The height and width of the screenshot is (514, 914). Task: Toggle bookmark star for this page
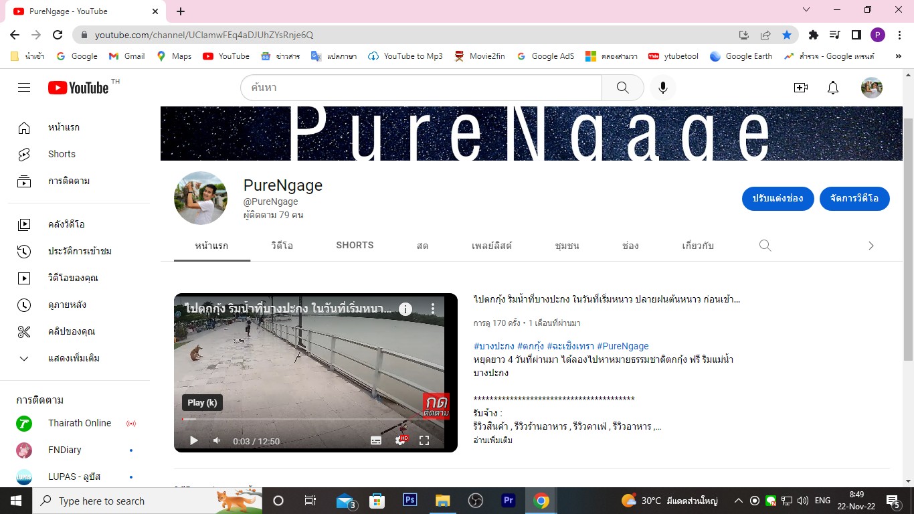(787, 35)
